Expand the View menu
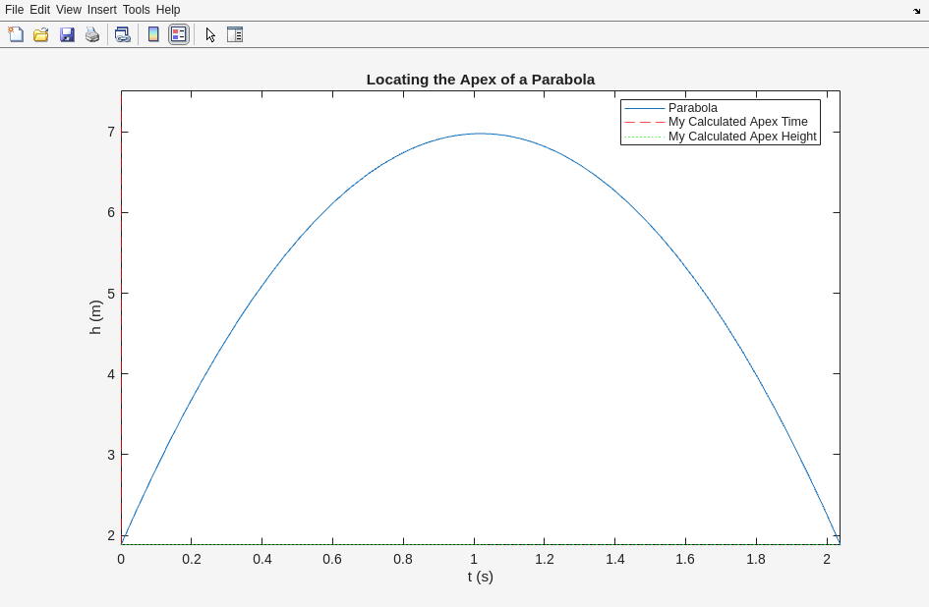The height and width of the screenshot is (607, 929). click(x=69, y=10)
